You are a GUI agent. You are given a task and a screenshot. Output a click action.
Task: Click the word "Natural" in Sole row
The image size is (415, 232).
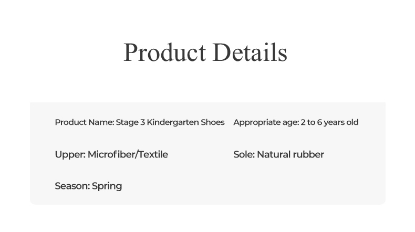tap(274, 154)
